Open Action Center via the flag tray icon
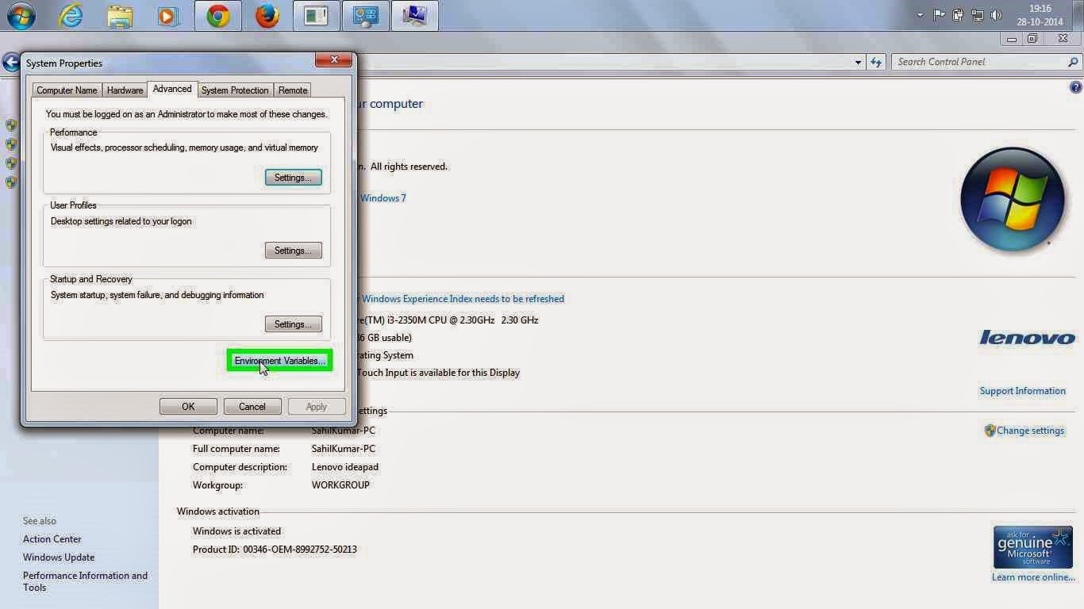 tap(939, 14)
